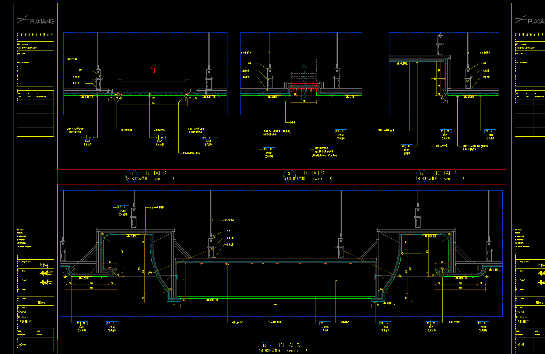
Task: Click the 400 dimension text in detail 03
Action: [153, 103]
